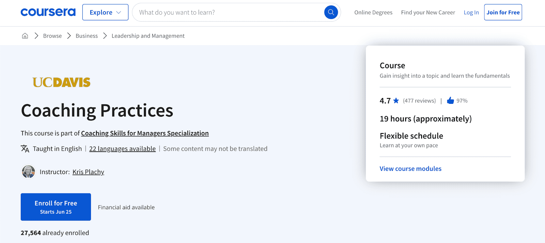The height and width of the screenshot is (243, 545).
Task: Open the Explore dropdown menu
Action: click(x=105, y=12)
